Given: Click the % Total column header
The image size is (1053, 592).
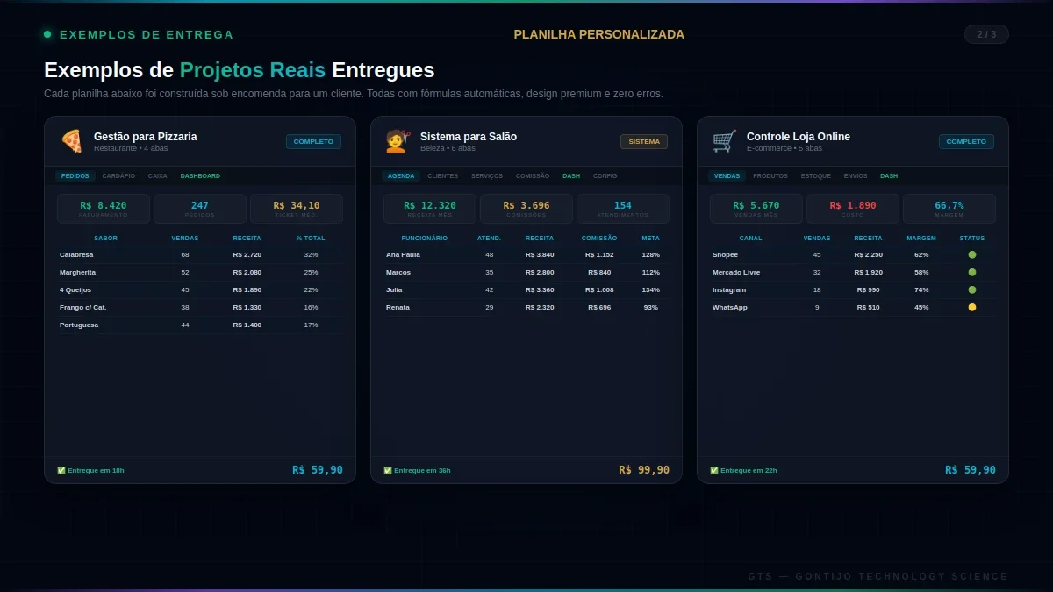Looking at the screenshot, I should pyautogui.click(x=311, y=238).
